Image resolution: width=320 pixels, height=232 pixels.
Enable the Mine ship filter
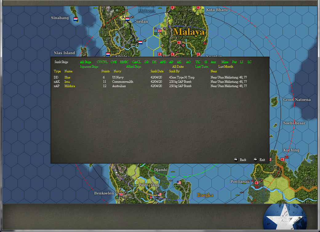pos(225,62)
